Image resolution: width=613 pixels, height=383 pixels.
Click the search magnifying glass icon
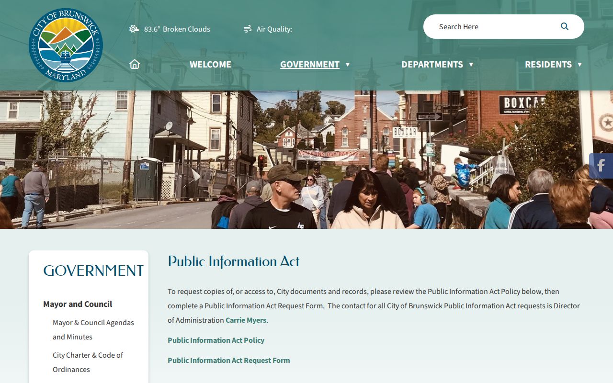(x=565, y=26)
